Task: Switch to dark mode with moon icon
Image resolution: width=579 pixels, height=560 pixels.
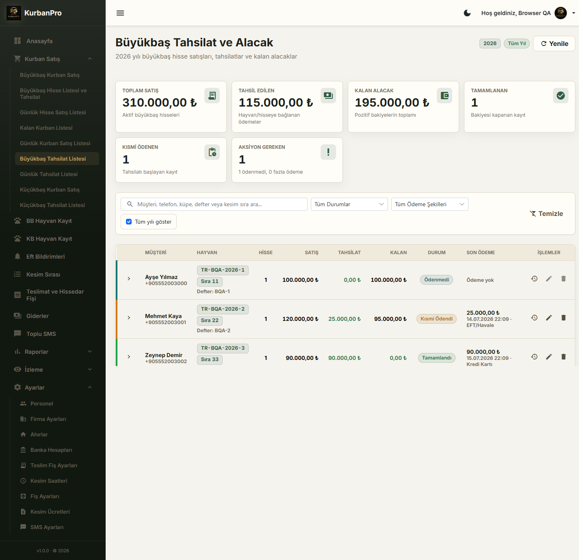Action: [x=467, y=13]
